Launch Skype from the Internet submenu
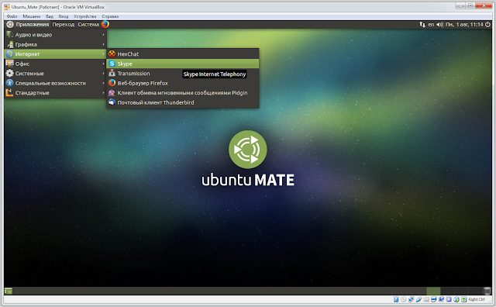496x307 pixels. pyautogui.click(x=183, y=64)
